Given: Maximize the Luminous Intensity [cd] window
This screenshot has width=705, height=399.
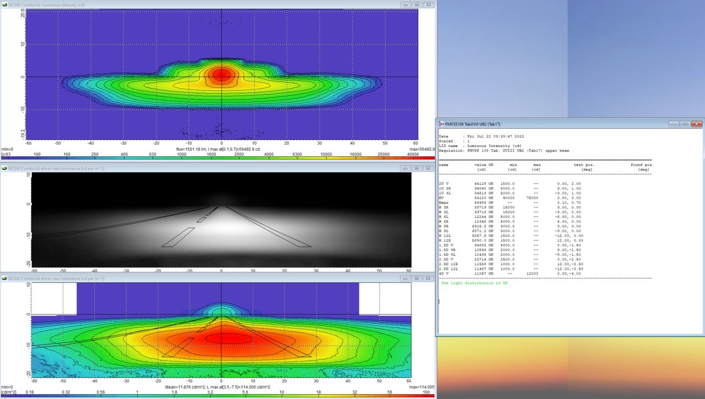Looking at the screenshot, I should (417, 4).
